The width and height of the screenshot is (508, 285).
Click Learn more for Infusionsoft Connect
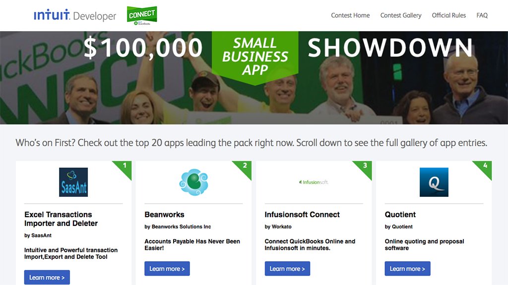tap(287, 269)
